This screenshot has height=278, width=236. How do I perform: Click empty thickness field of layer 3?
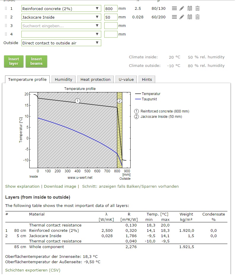pyautogui.click(x=111, y=26)
